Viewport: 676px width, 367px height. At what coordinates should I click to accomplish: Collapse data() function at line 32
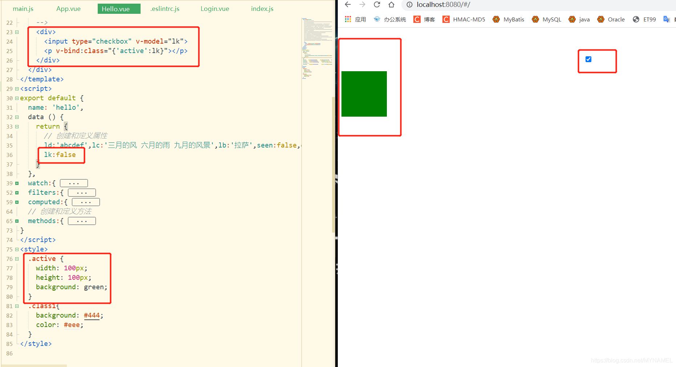17,117
